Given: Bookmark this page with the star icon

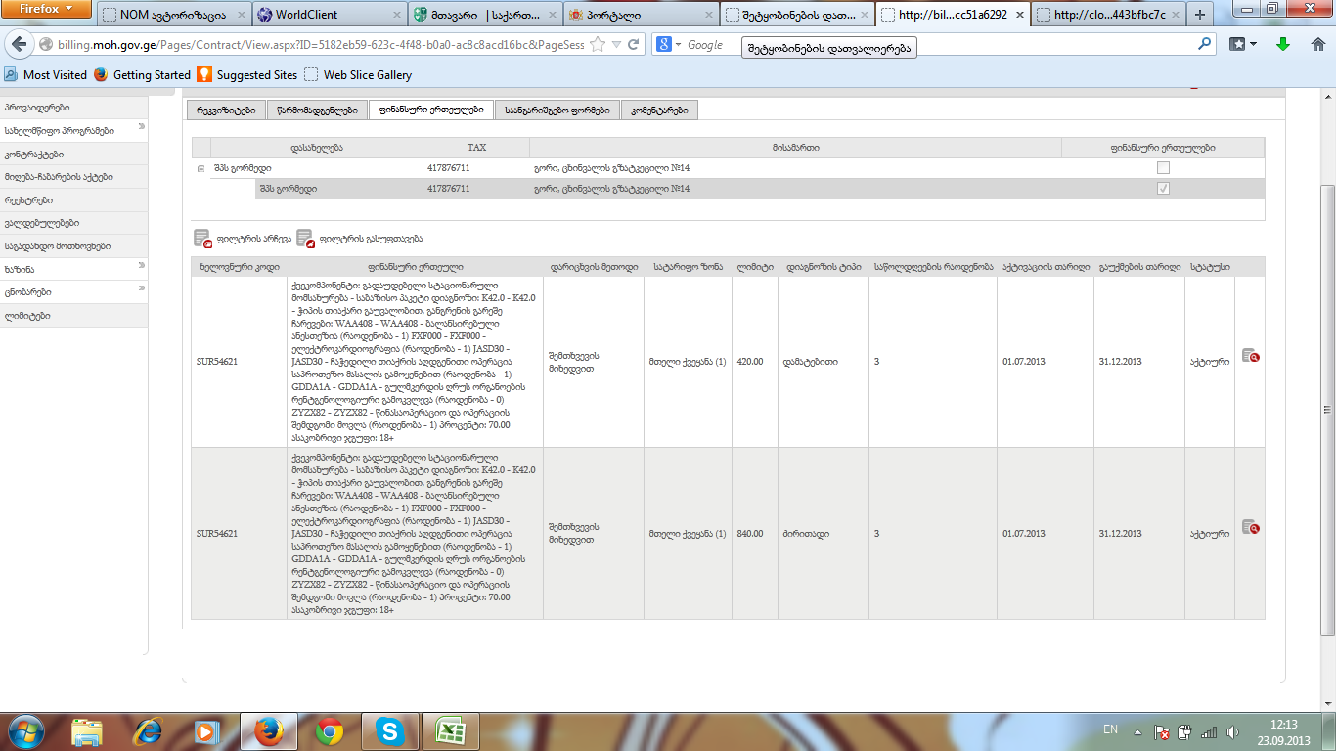Looking at the screenshot, I should tap(596, 44).
